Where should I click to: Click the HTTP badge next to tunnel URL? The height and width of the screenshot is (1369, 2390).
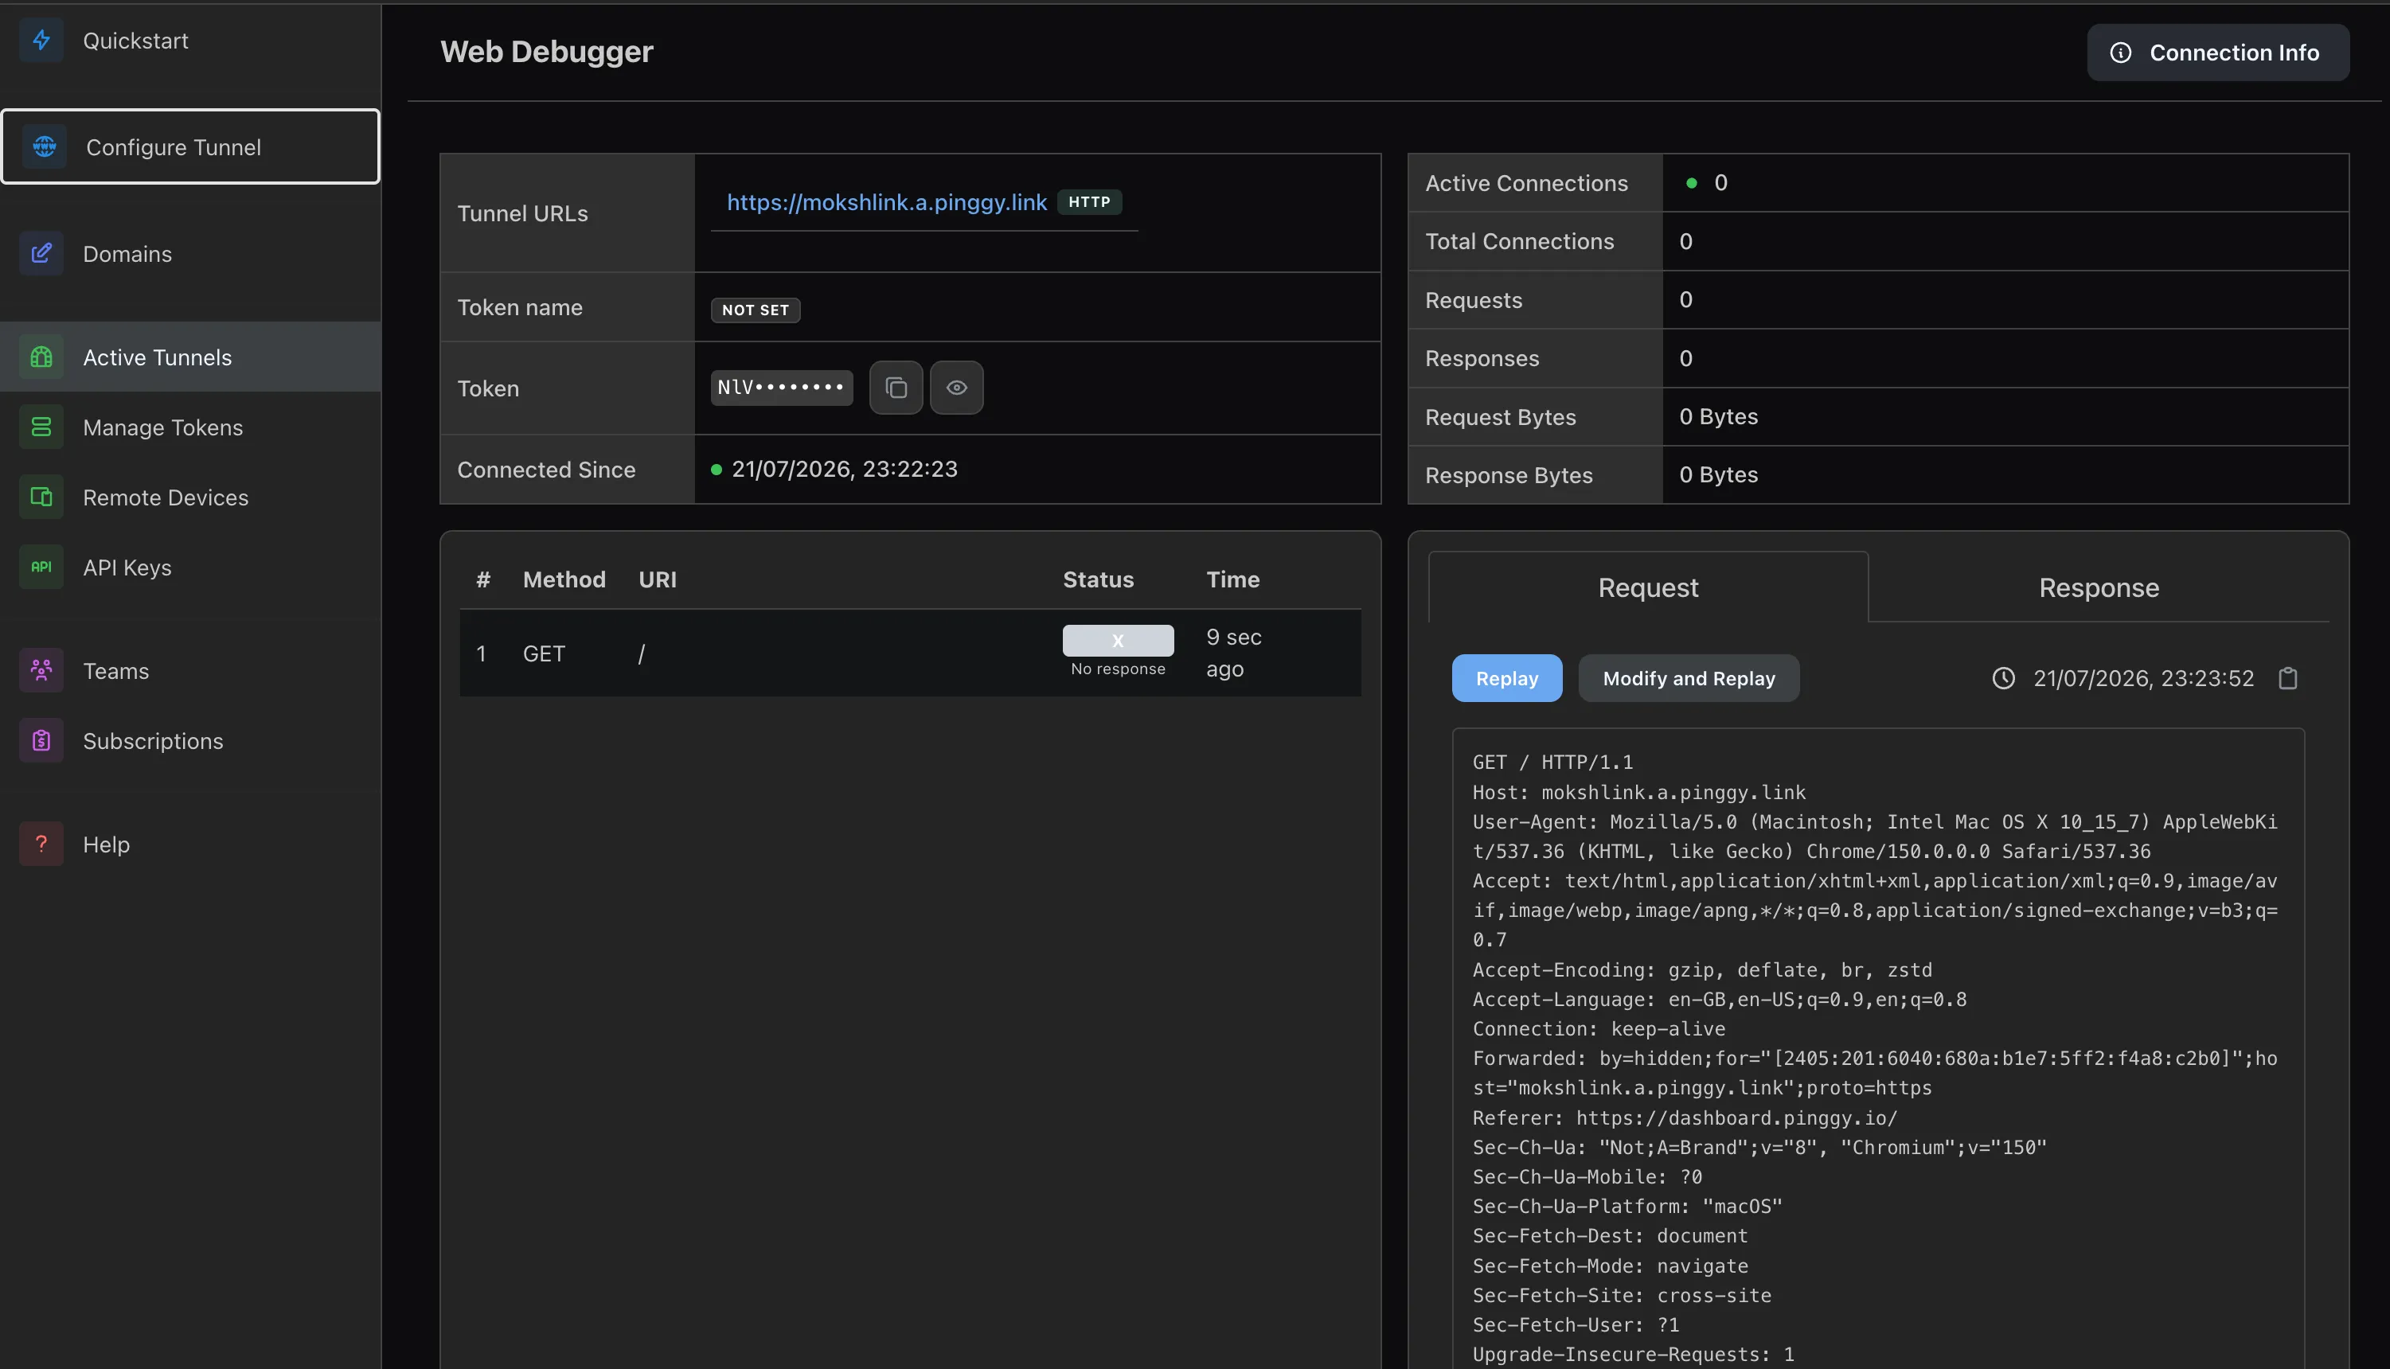click(1089, 202)
